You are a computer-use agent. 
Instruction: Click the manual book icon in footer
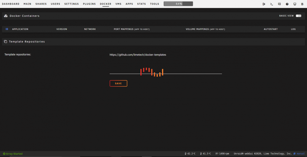[x=294, y=154]
